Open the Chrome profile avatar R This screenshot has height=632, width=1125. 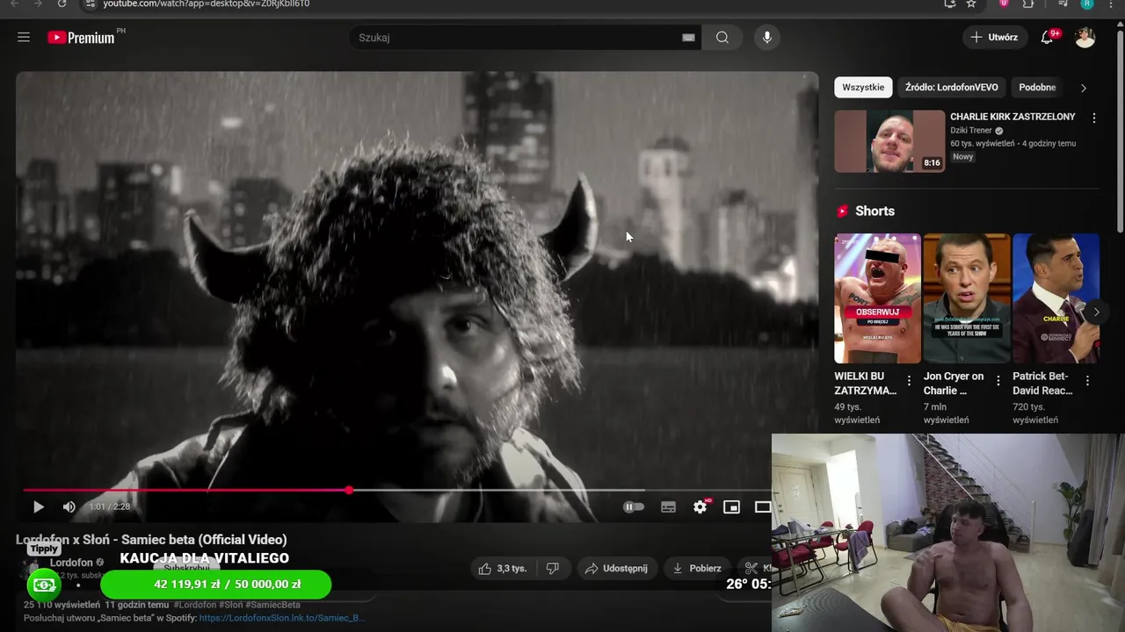click(1087, 4)
